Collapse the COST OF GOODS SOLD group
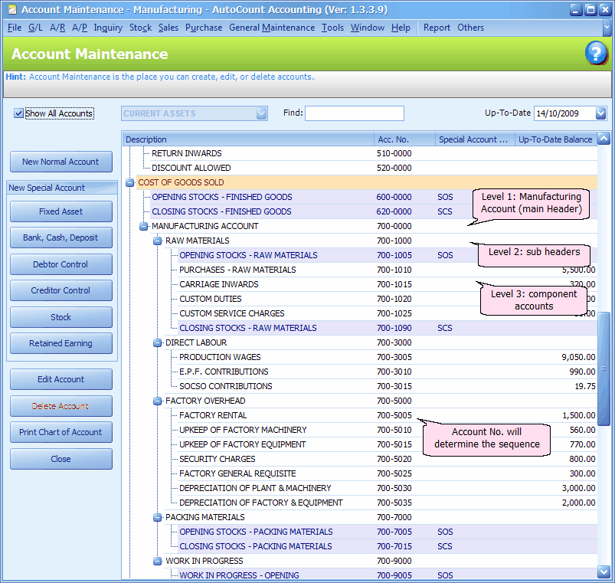 pyautogui.click(x=129, y=183)
